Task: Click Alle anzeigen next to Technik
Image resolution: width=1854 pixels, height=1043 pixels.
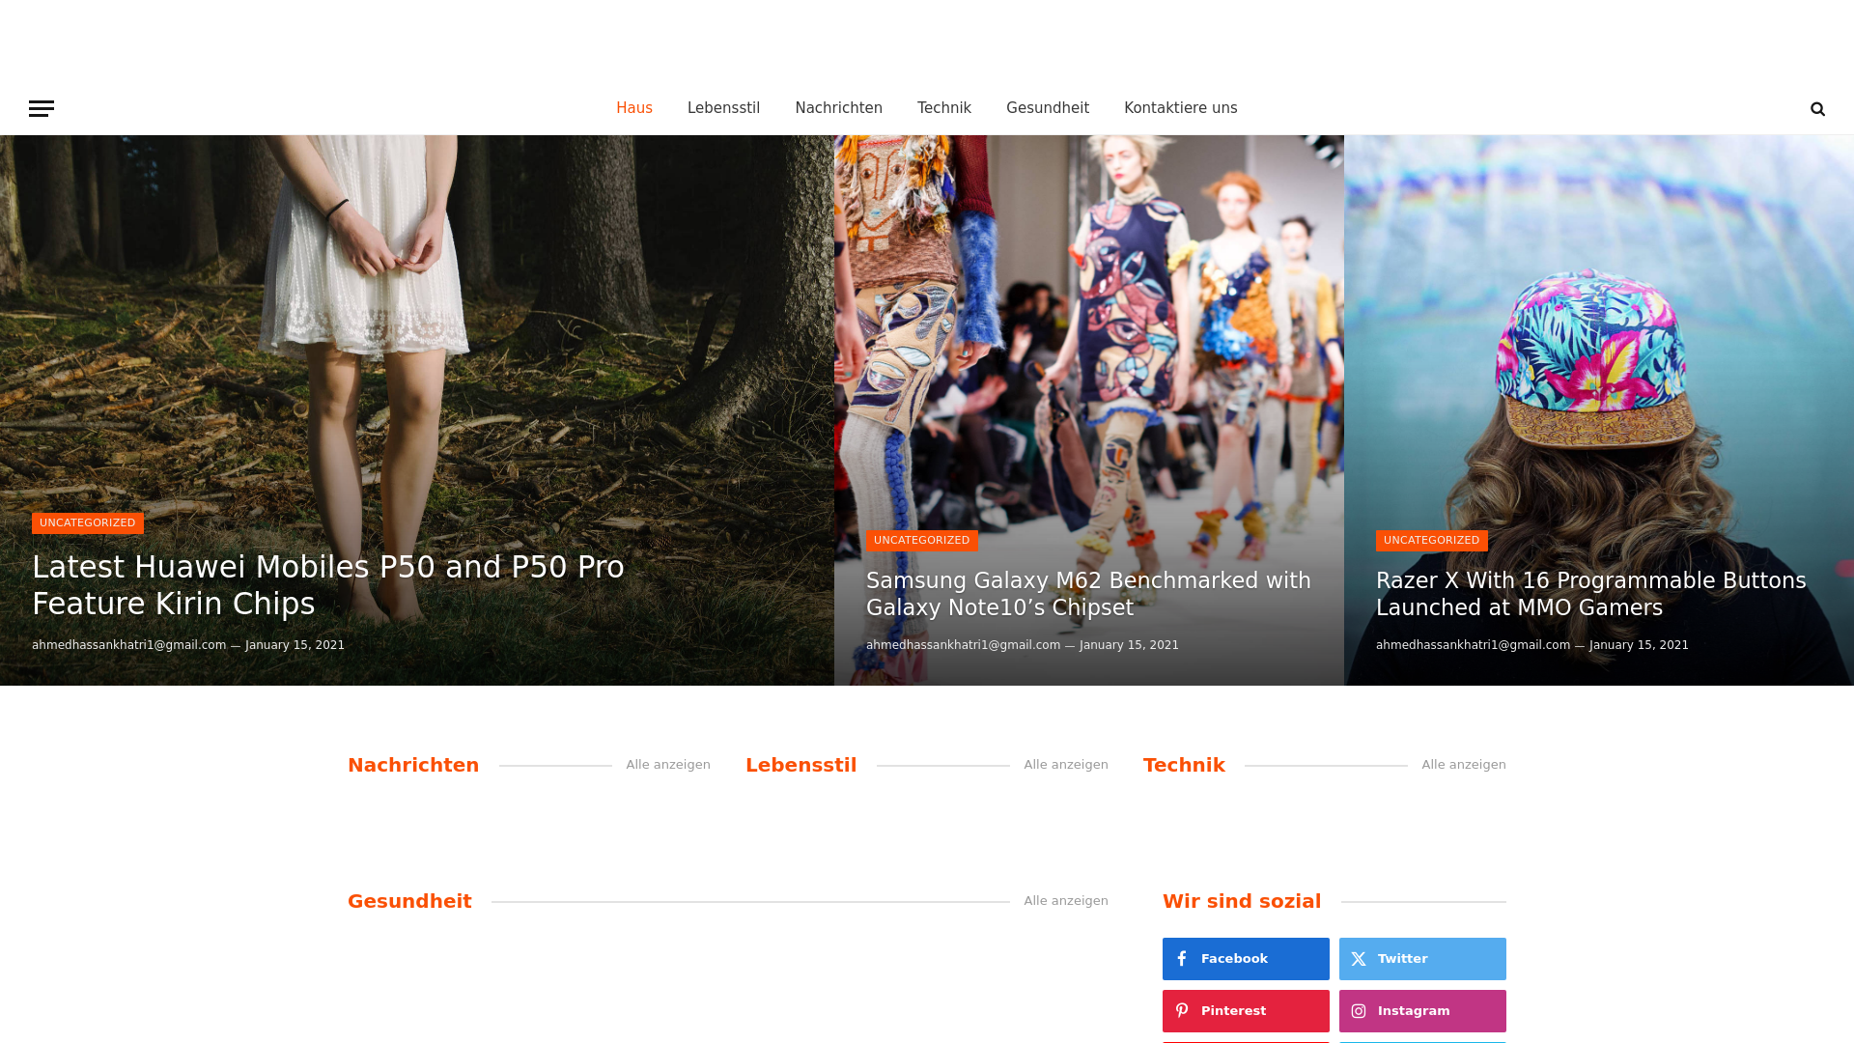Action: click(x=1464, y=765)
